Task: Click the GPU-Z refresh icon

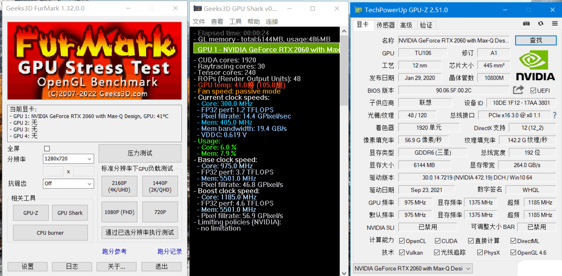Action: [541, 24]
